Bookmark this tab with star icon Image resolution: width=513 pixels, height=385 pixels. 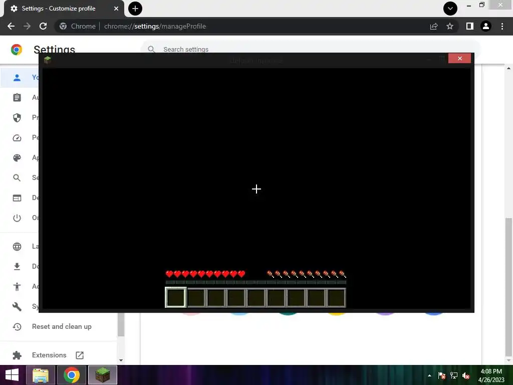[x=450, y=26]
